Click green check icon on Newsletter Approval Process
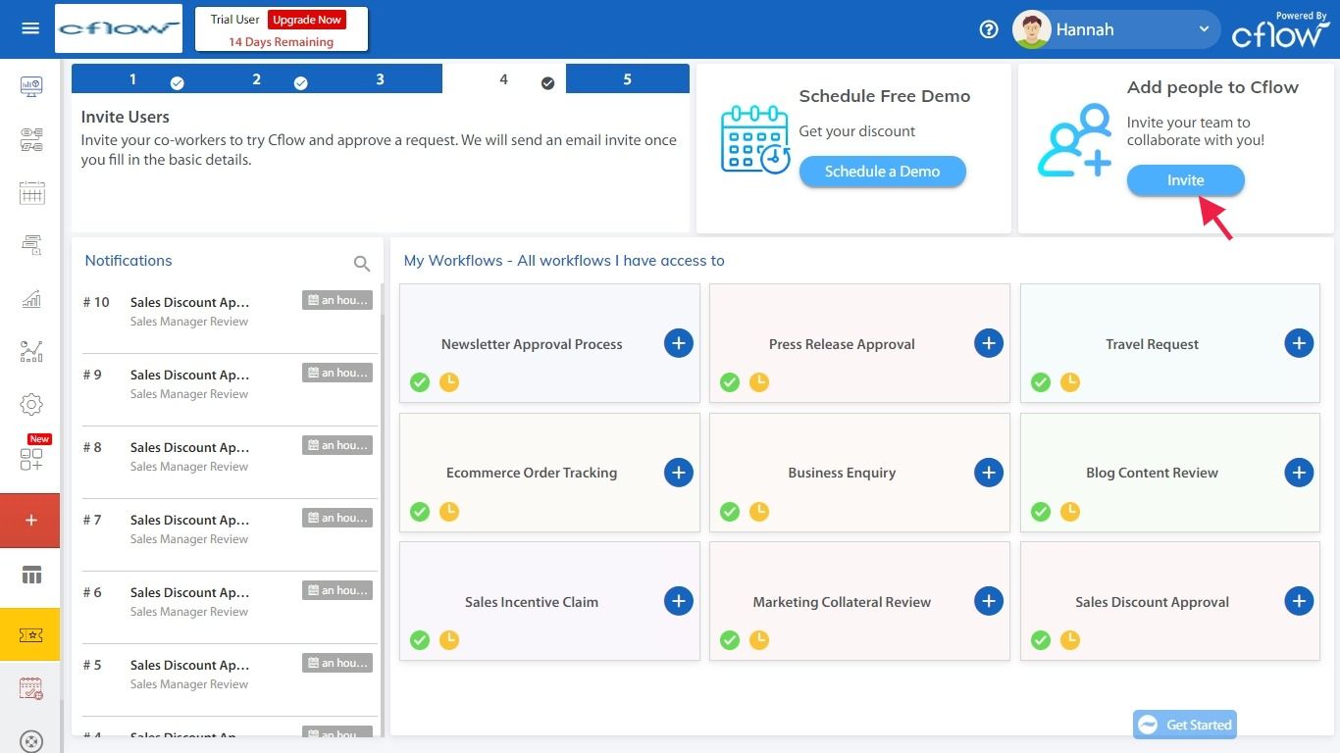The height and width of the screenshot is (753, 1340). click(420, 382)
